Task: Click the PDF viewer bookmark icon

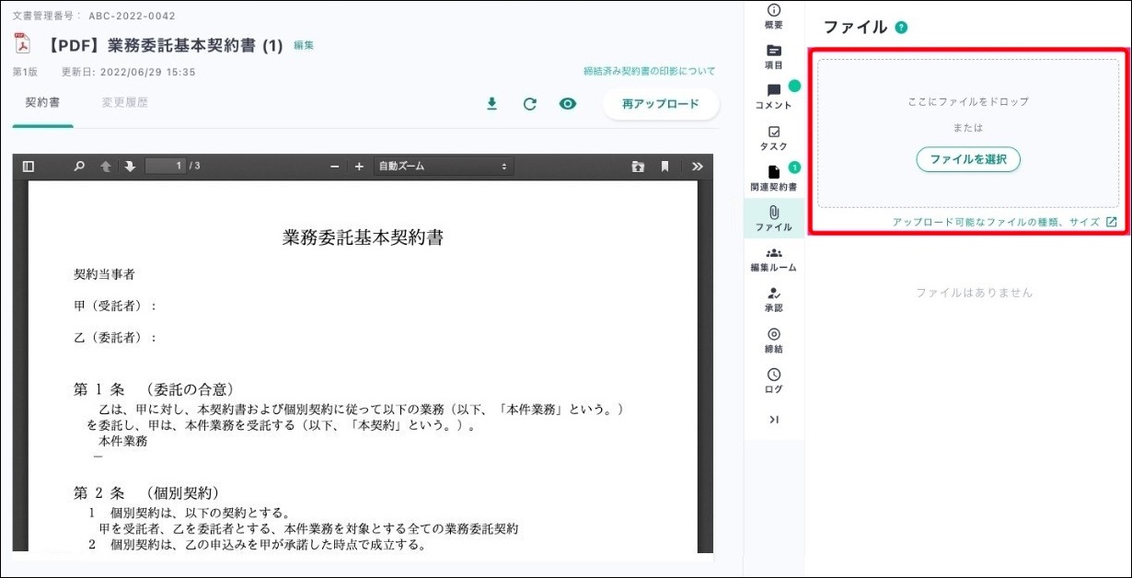Action: 664,167
